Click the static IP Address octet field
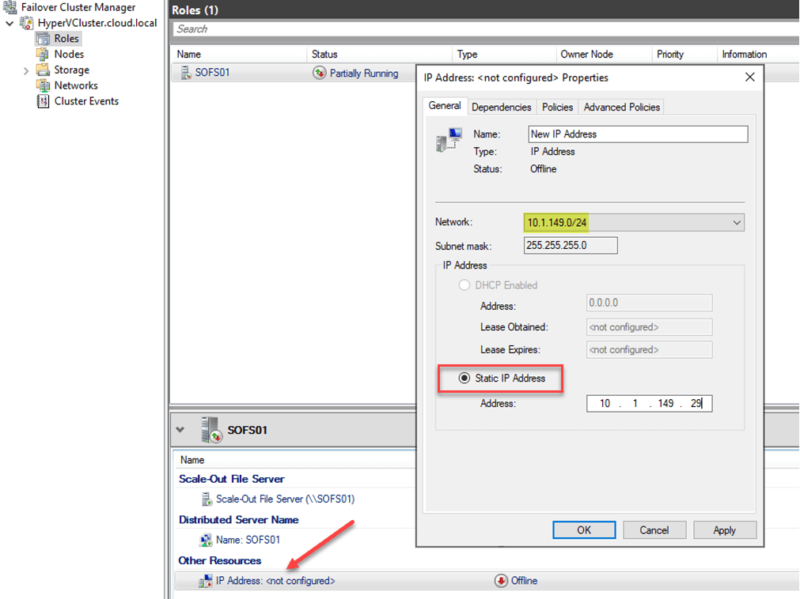Image resolution: width=800 pixels, height=599 pixels. tap(649, 403)
